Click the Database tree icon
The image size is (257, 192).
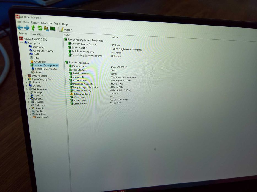(34, 114)
